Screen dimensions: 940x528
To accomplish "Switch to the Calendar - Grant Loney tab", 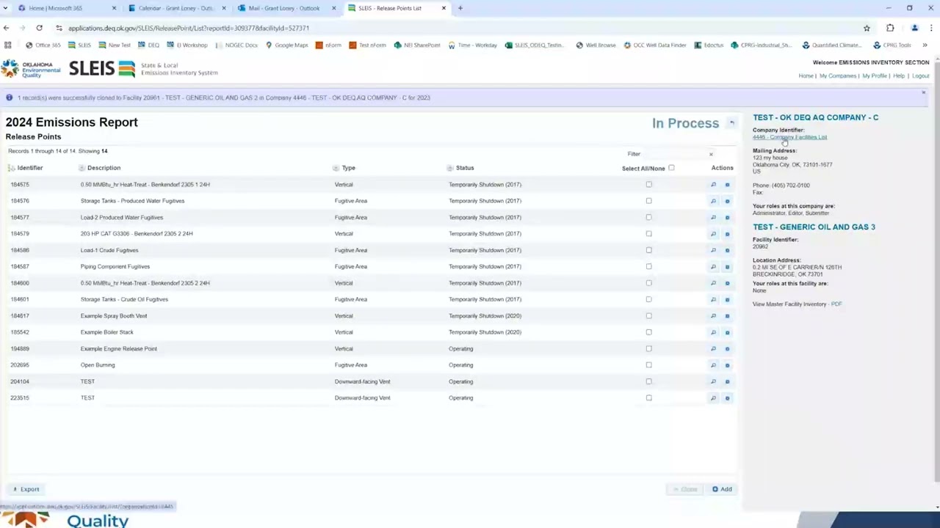I will click(177, 8).
